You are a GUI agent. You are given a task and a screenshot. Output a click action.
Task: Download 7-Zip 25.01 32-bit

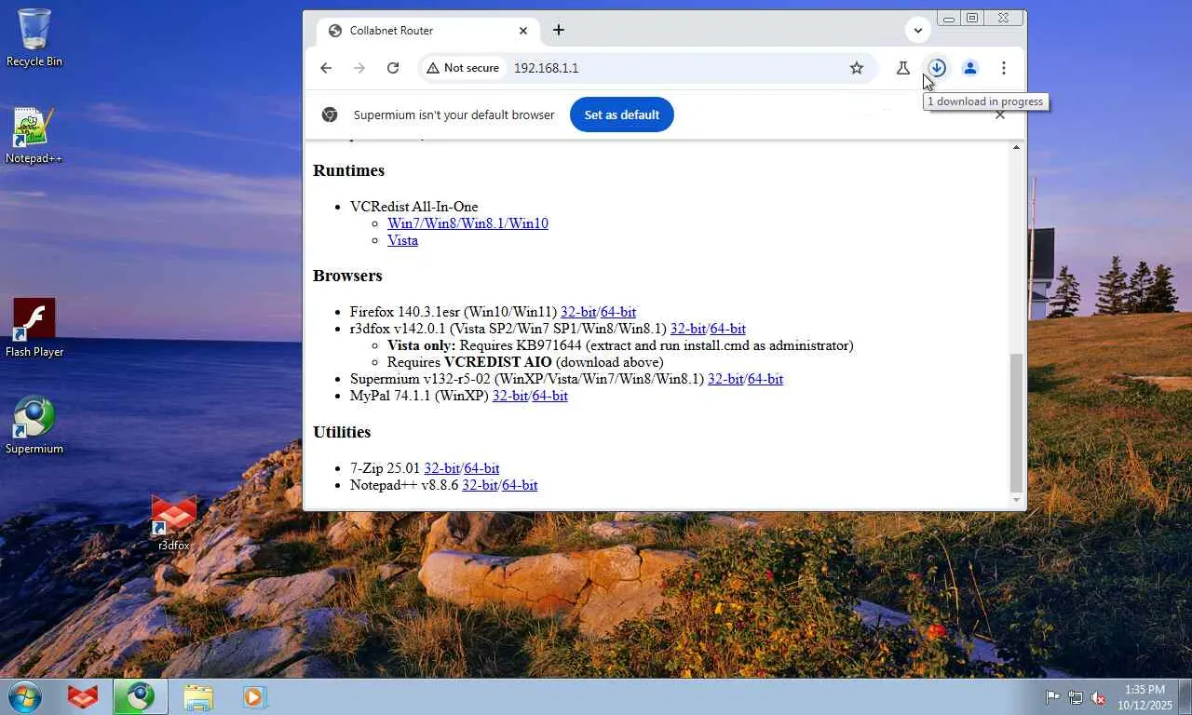(442, 468)
